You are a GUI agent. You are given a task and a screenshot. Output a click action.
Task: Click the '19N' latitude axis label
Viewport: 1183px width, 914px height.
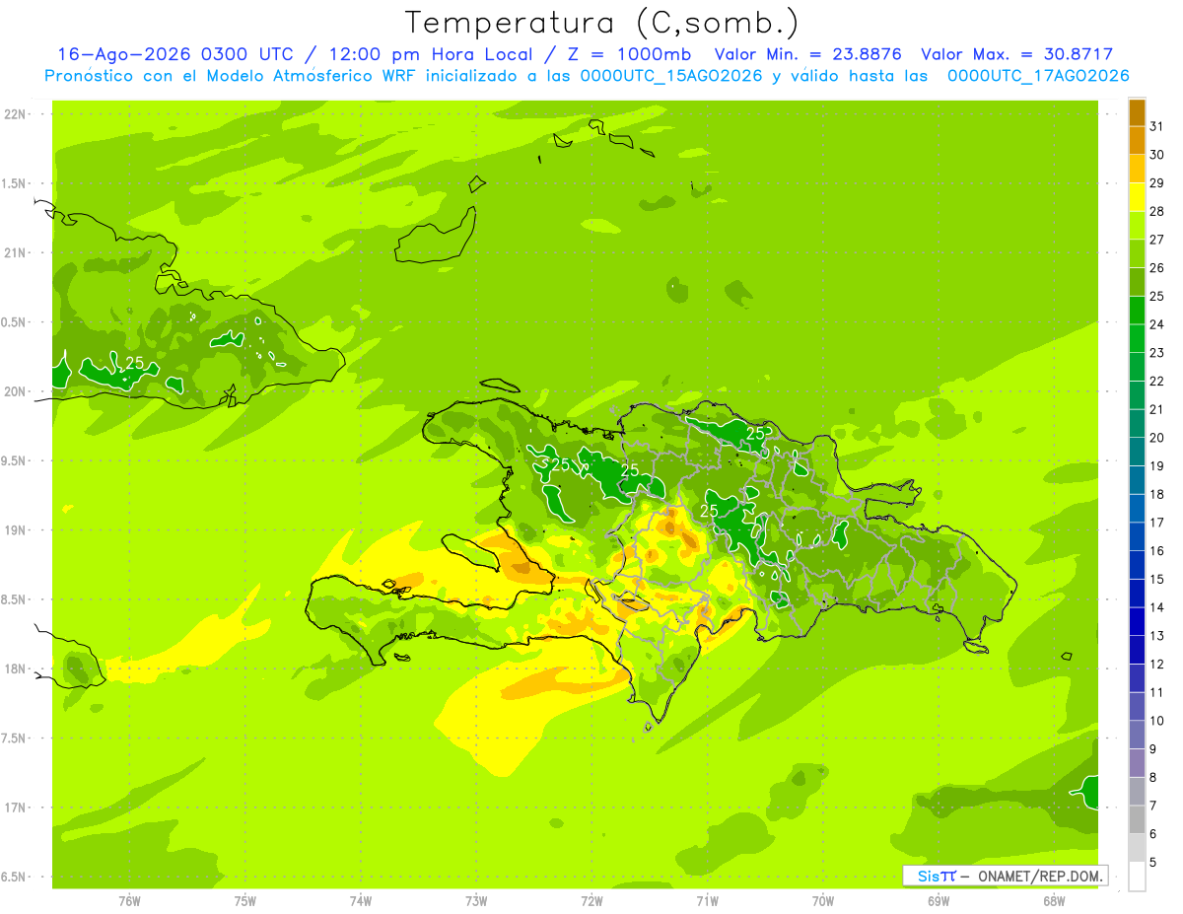pos(16,529)
